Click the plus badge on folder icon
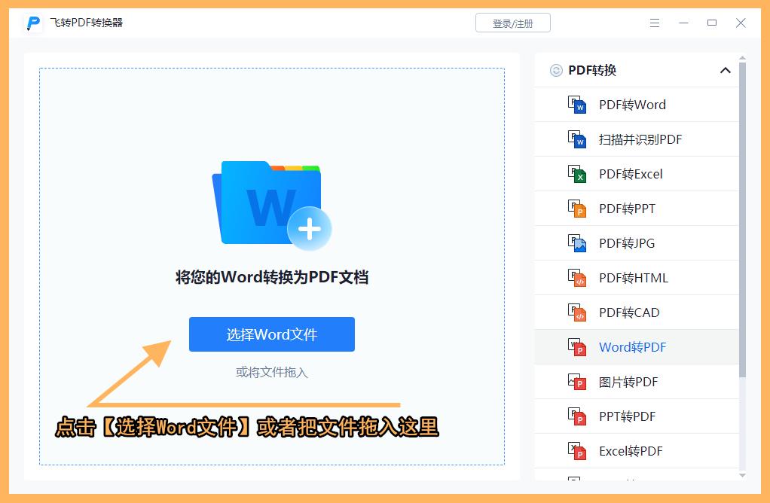Viewport: 770px width, 503px height. click(309, 230)
